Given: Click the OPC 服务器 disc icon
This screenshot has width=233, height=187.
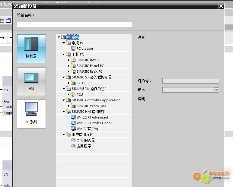Looking at the screenshot, I should (x=73, y=140).
